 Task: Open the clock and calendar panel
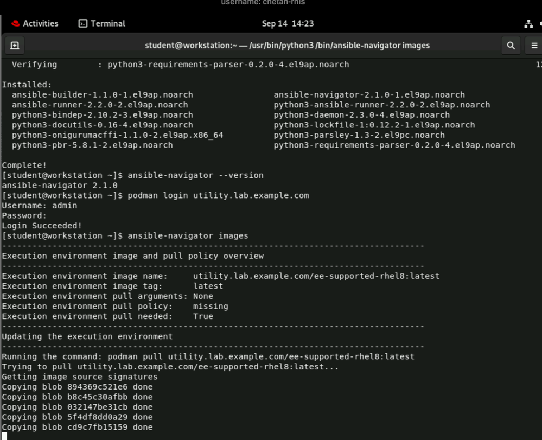pos(288,23)
